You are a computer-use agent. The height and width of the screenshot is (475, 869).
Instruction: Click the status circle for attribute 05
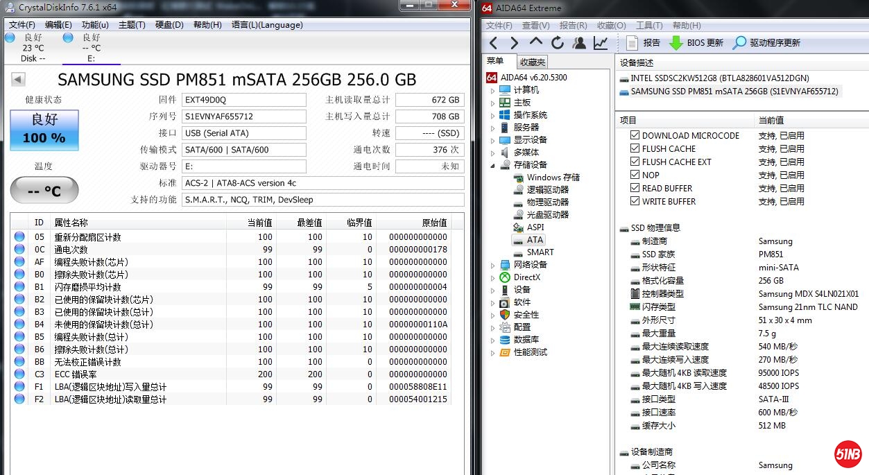(x=19, y=237)
